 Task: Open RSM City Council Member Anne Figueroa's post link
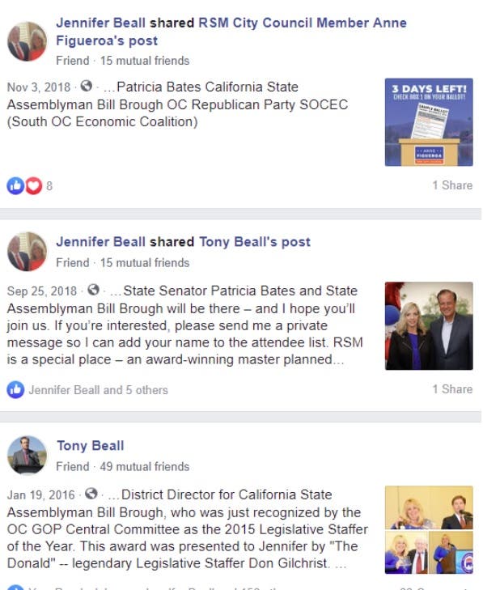click(x=231, y=32)
